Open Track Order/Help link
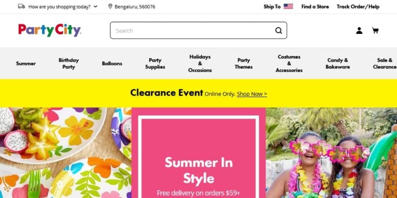Image resolution: width=397 pixels, height=198 pixels. 358,7
